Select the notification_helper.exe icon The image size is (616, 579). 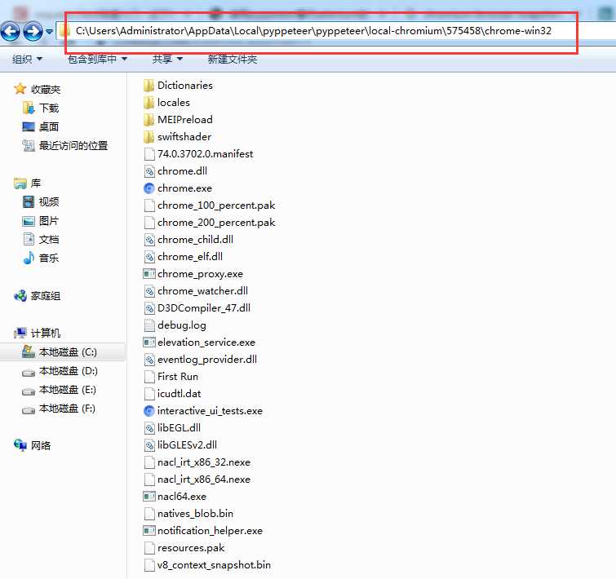148,530
